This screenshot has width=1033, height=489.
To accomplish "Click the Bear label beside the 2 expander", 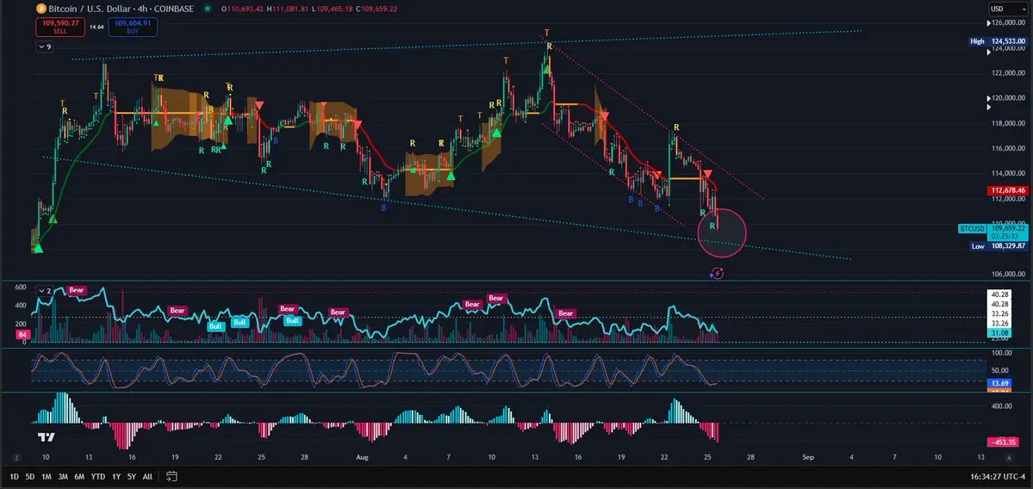I will [x=77, y=290].
